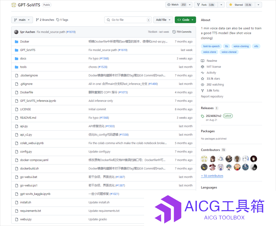Open docker-compose.yaml file
This screenshot has height=226, width=276.
point(34,160)
